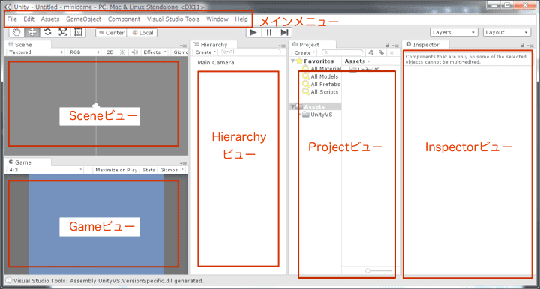Open Hierarchy Create dropdown

point(205,52)
